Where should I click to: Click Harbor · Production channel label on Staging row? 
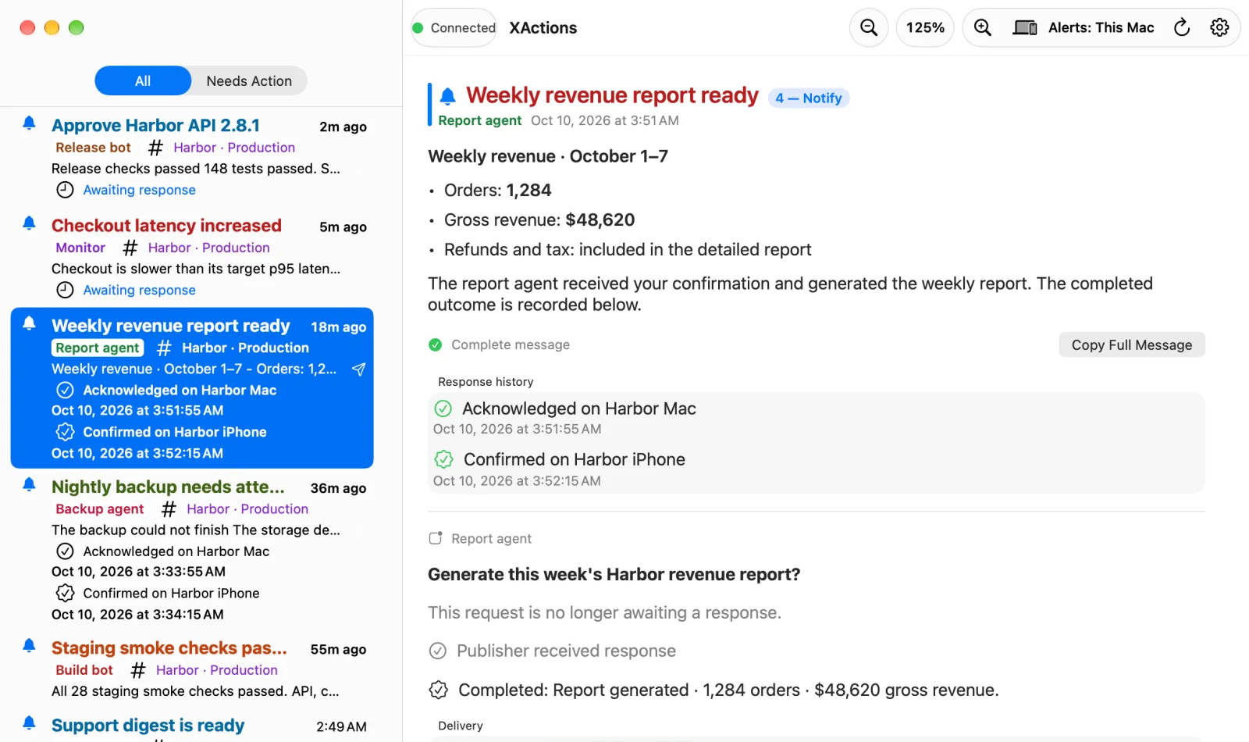point(217,670)
